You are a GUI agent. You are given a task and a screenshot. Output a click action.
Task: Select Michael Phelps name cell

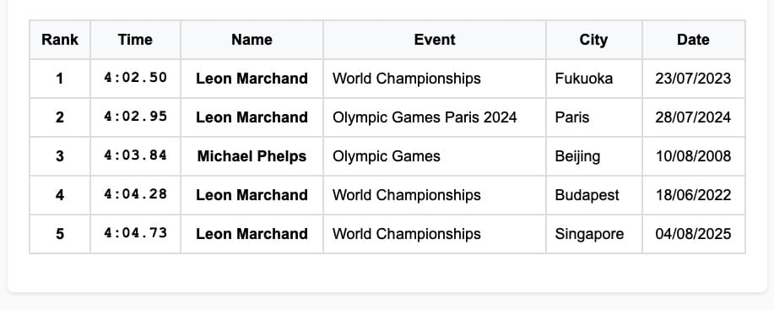pos(252,156)
